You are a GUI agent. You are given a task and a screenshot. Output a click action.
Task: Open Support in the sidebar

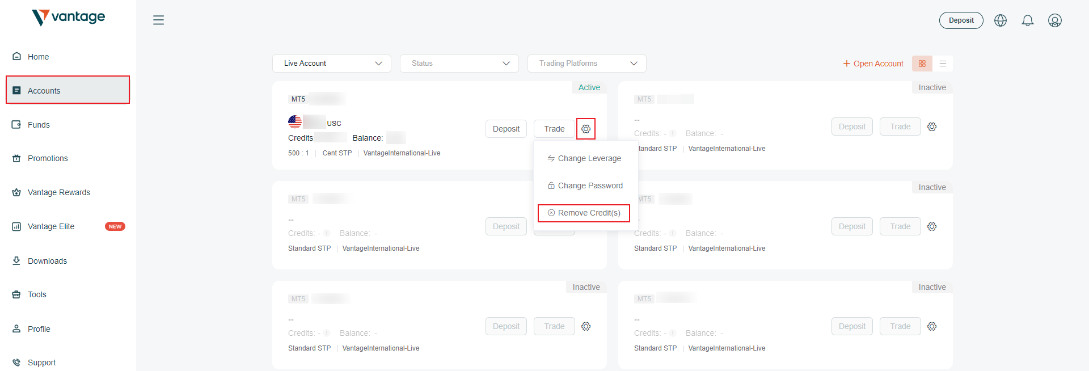pos(68,362)
